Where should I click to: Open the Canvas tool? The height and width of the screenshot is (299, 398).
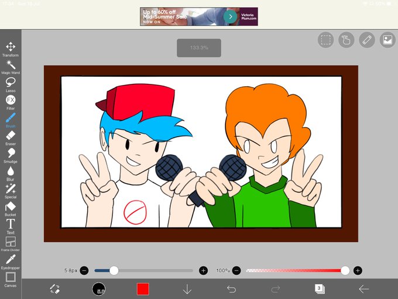tap(11, 280)
